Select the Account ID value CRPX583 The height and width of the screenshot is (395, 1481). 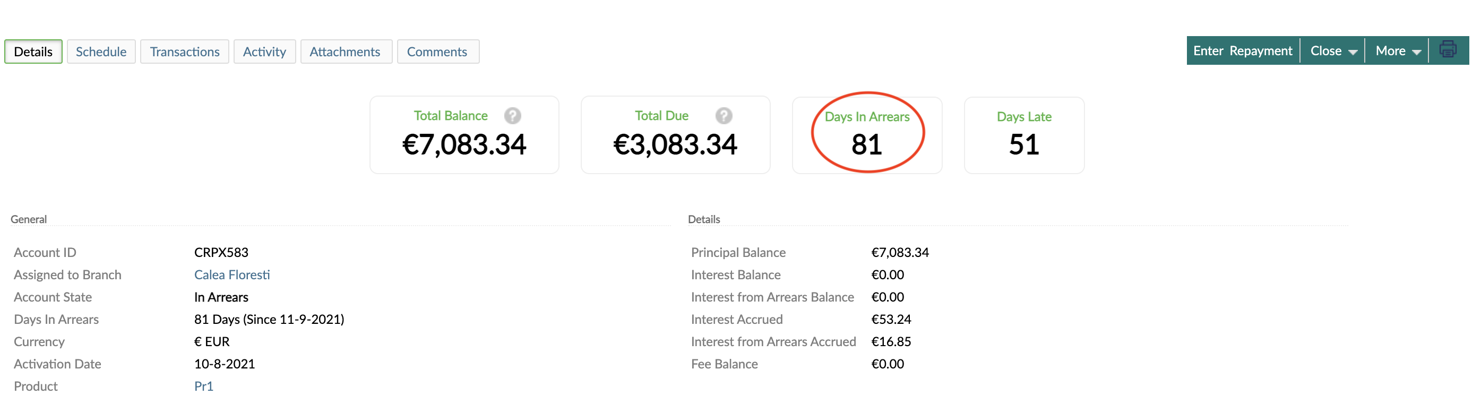pyautogui.click(x=221, y=252)
